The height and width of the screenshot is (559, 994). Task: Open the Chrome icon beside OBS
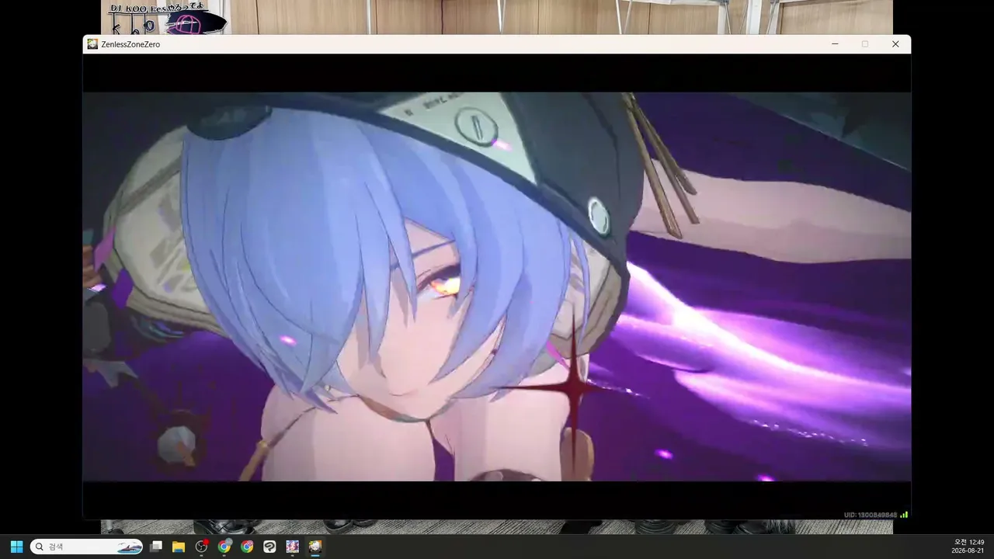[x=224, y=547]
